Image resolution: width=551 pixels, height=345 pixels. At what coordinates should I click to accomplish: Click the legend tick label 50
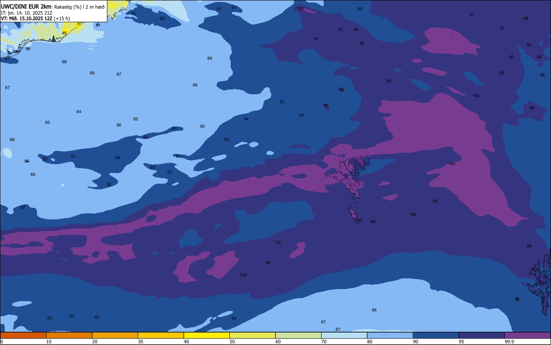(x=232, y=342)
